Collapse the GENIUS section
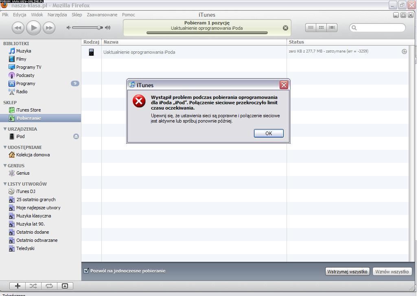418x296 pixels. point(5,166)
